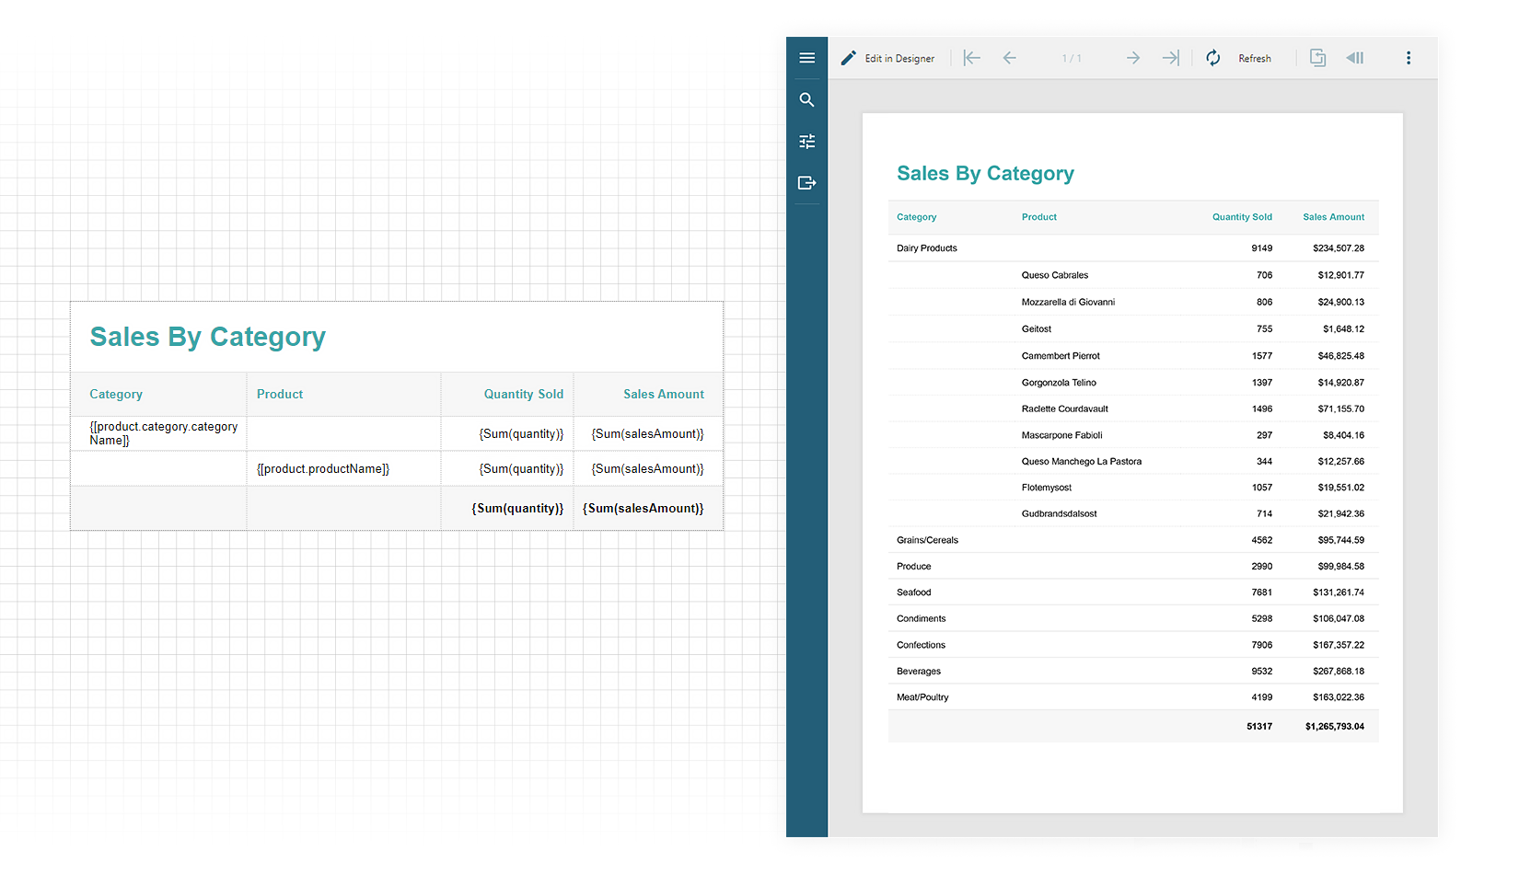Click the Confections category row
This screenshot has height=874, width=1519.
click(1133, 645)
